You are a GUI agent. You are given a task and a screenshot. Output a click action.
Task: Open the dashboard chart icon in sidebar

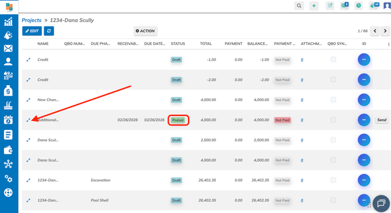click(x=8, y=22)
